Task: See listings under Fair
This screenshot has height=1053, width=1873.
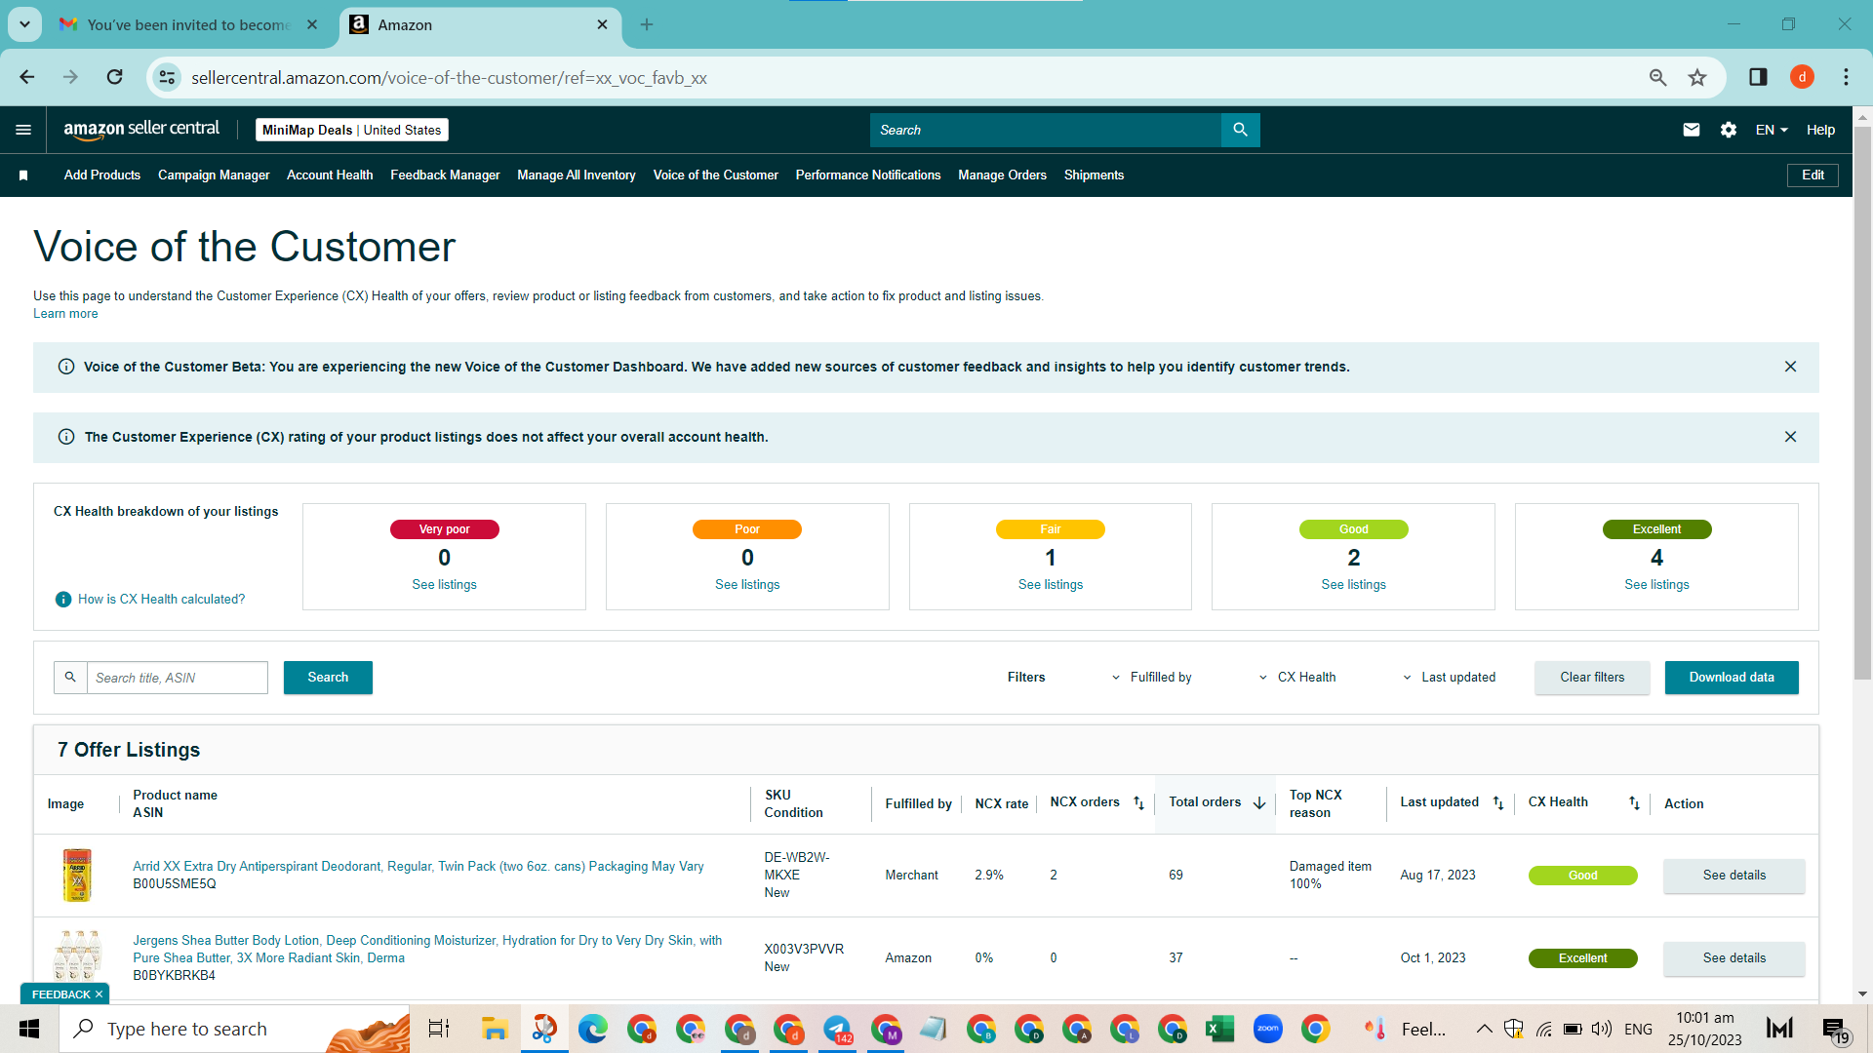Action: (x=1051, y=585)
